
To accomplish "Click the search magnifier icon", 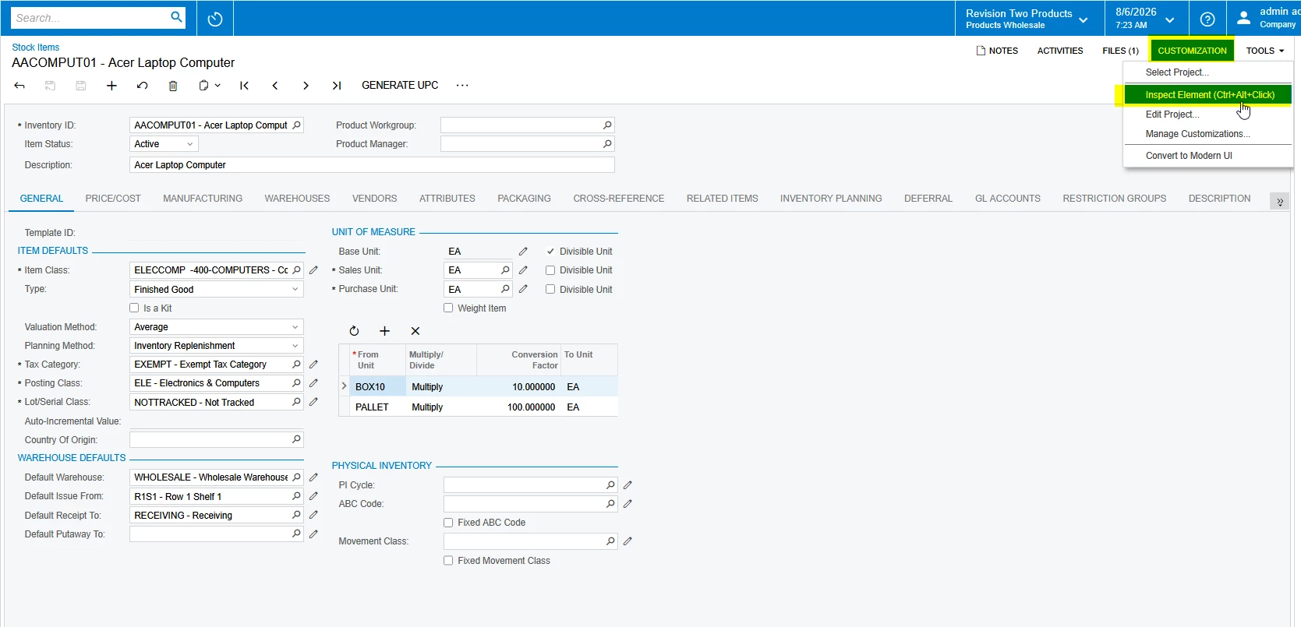I will (x=177, y=17).
